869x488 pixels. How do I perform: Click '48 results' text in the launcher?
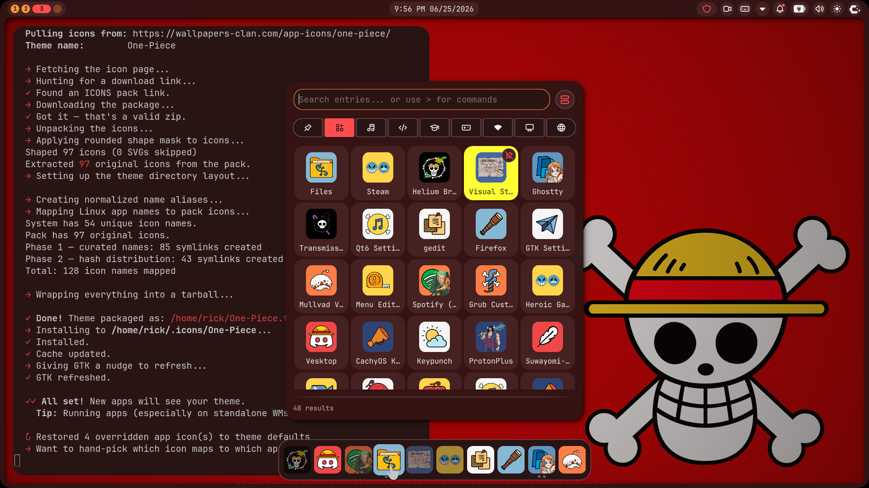pos(313,408)
